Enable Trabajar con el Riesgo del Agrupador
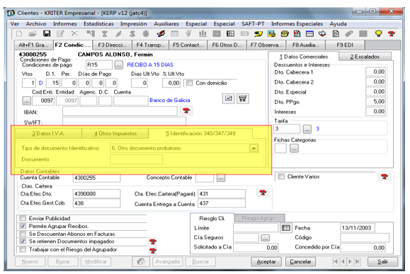This screenshot has height=274, width=410. click(23, 249)
